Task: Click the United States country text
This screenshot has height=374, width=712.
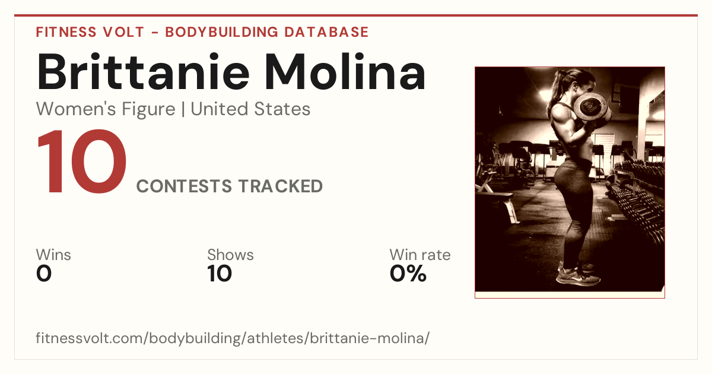Action: click(250, 109)
